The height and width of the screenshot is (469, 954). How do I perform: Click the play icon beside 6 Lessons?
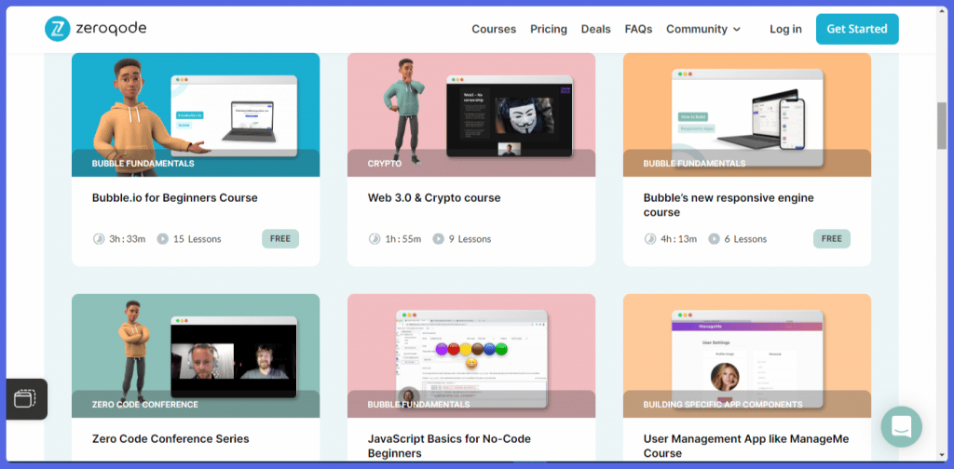pyautogui.click(x=714, y=239)
